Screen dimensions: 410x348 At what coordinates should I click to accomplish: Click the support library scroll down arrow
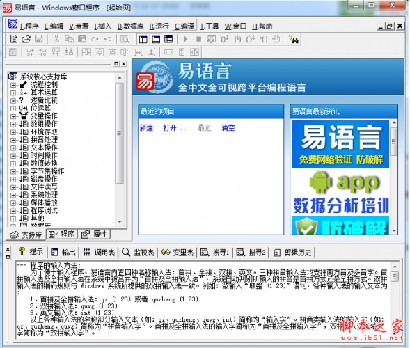(x=120, y=222)
